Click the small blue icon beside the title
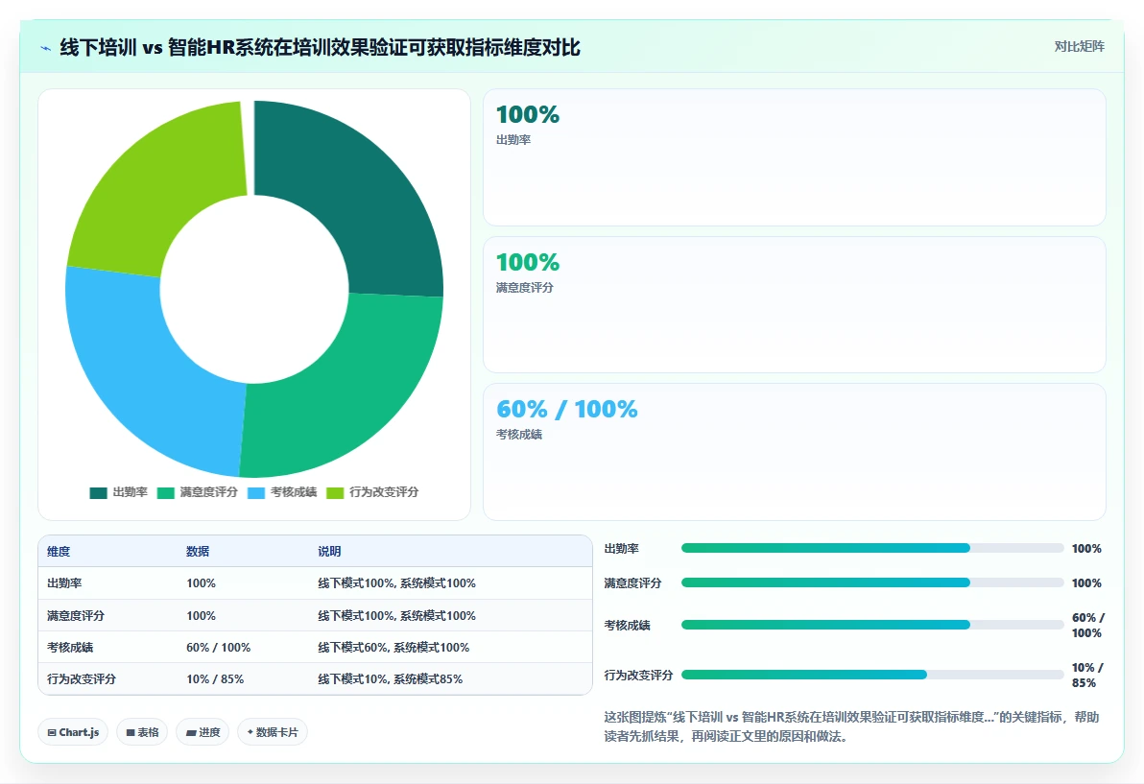Viewport: 1144px width, 784px height. (45, 48)
